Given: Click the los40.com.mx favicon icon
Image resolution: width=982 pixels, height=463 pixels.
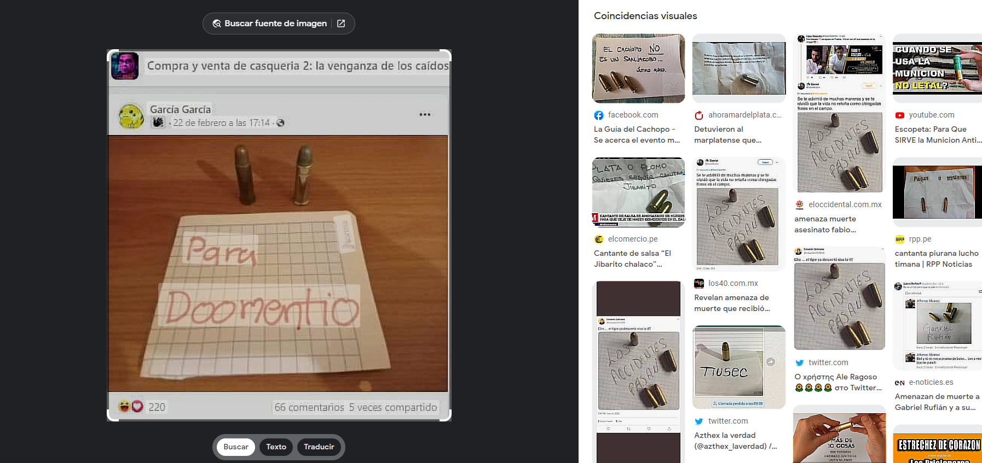Looking at the screenshot, I should [x=699, y=284].
